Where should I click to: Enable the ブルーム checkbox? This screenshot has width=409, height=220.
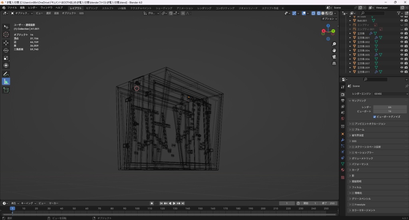click(x=353, y=129)
